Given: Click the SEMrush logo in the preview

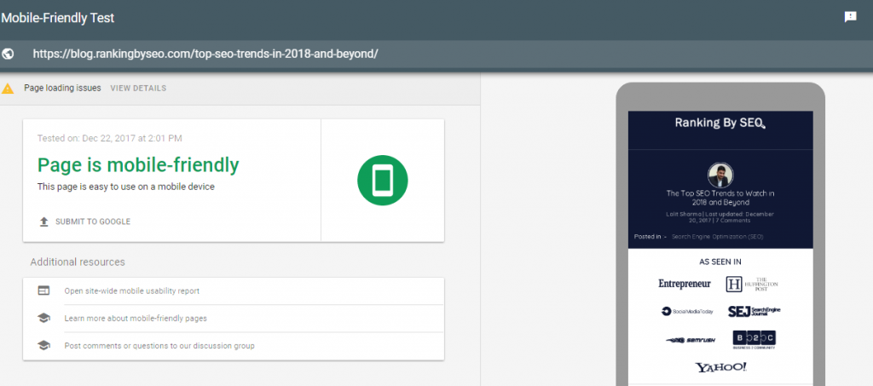Looking at the screenshot, I should [691, 340].
